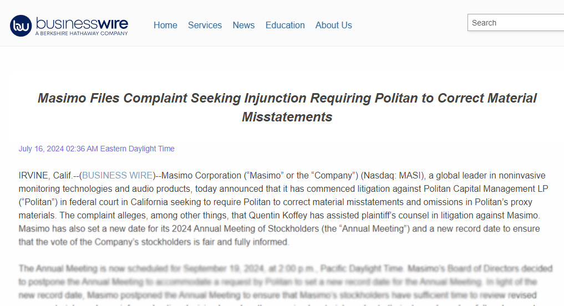Screen dimensions: 564x306
Task: Open the Services menu item
Action: point(205,25)
